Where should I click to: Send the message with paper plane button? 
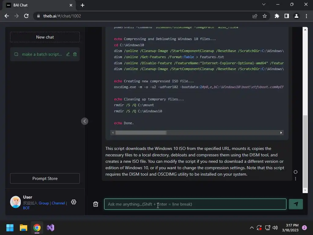(x=296, y=204)
